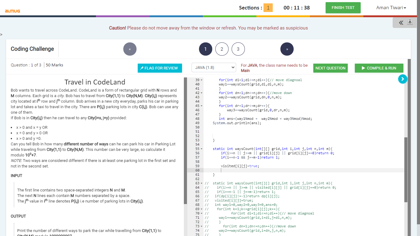Click the webcam icon at top right

[410, 22]
